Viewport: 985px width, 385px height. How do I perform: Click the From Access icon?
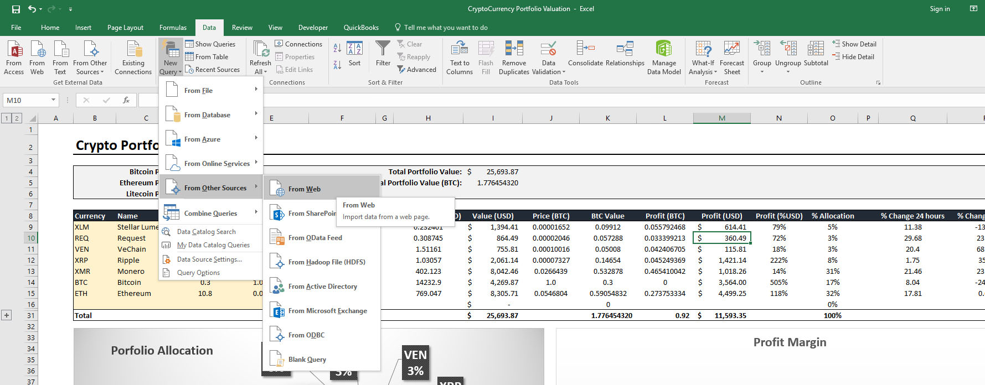pos(14,50)
